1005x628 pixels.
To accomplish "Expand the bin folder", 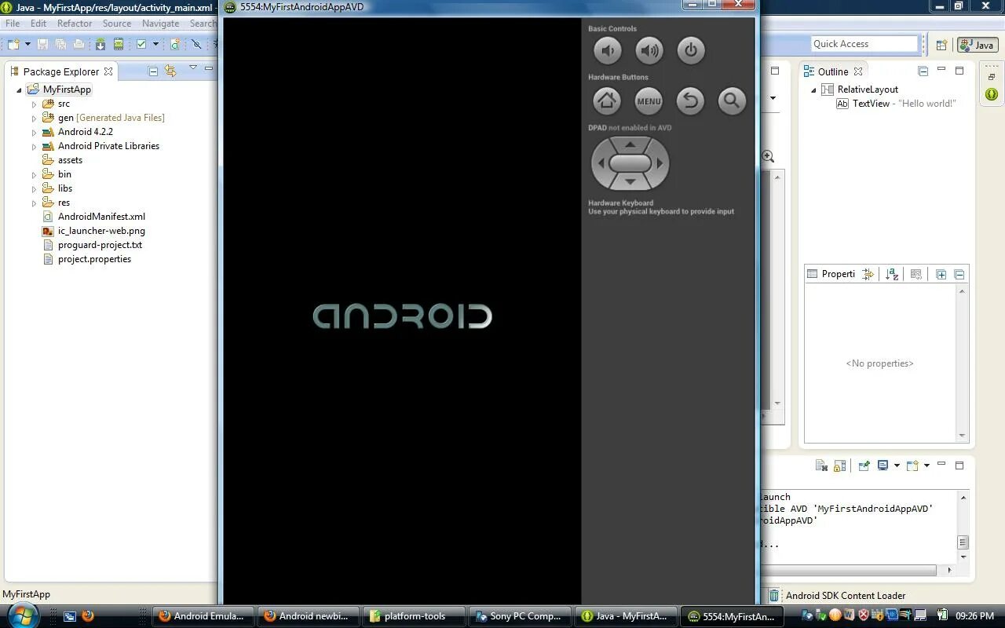I will [x=34, y=174].
